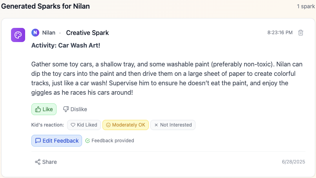
Task: Click the "Activity: Car Wash Art!" title
Action: [x=66, y=45]
